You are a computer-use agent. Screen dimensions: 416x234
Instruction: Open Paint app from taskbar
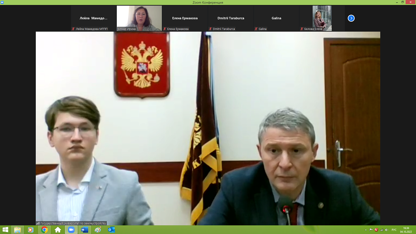pyautogui.click(x=98, y=230)
